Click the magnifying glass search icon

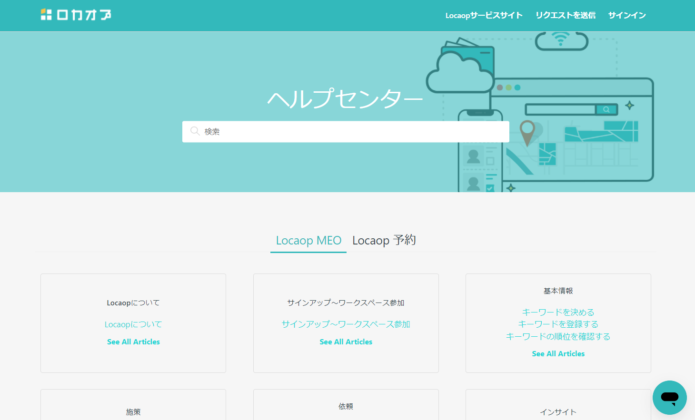(x=195, y=131)
